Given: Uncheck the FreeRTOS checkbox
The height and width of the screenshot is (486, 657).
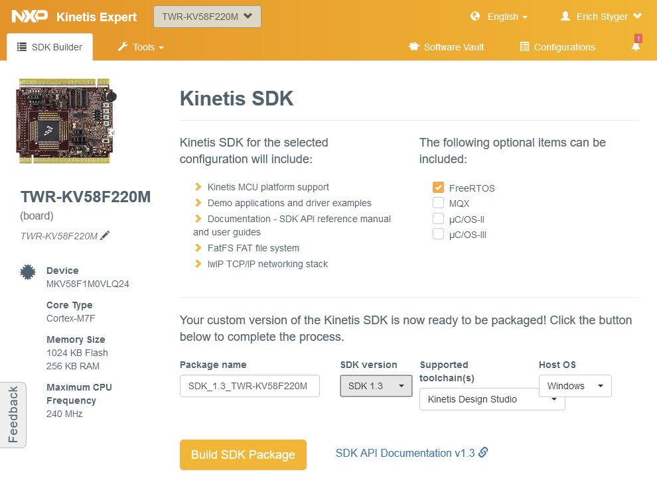Looking at the screenshot, I should pos(438,188).
